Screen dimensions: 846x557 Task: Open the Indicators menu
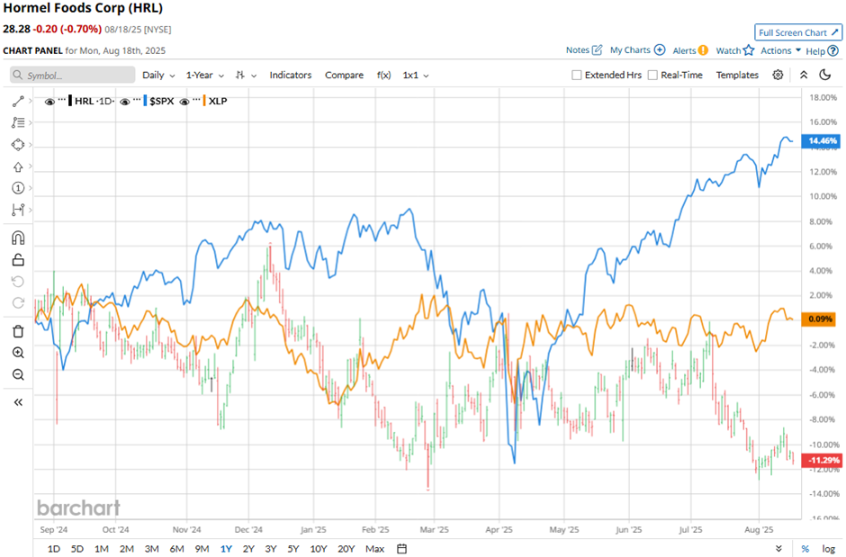pos(291,75)
